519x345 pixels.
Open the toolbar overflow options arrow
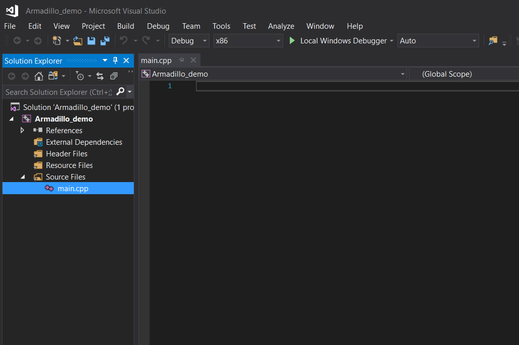click(504, 43)
